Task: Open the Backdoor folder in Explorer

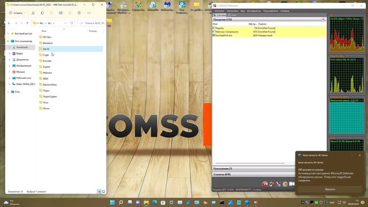Action: click(x=48, y=43)
